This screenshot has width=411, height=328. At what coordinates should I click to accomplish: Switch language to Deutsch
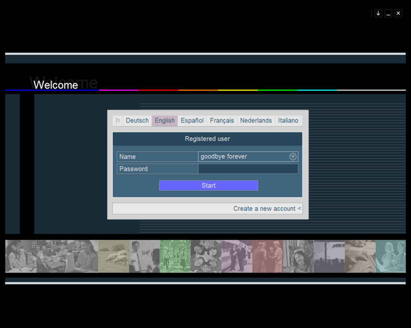coord(137,121)
